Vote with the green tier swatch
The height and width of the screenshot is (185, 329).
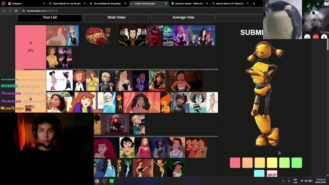coord(297,163)
